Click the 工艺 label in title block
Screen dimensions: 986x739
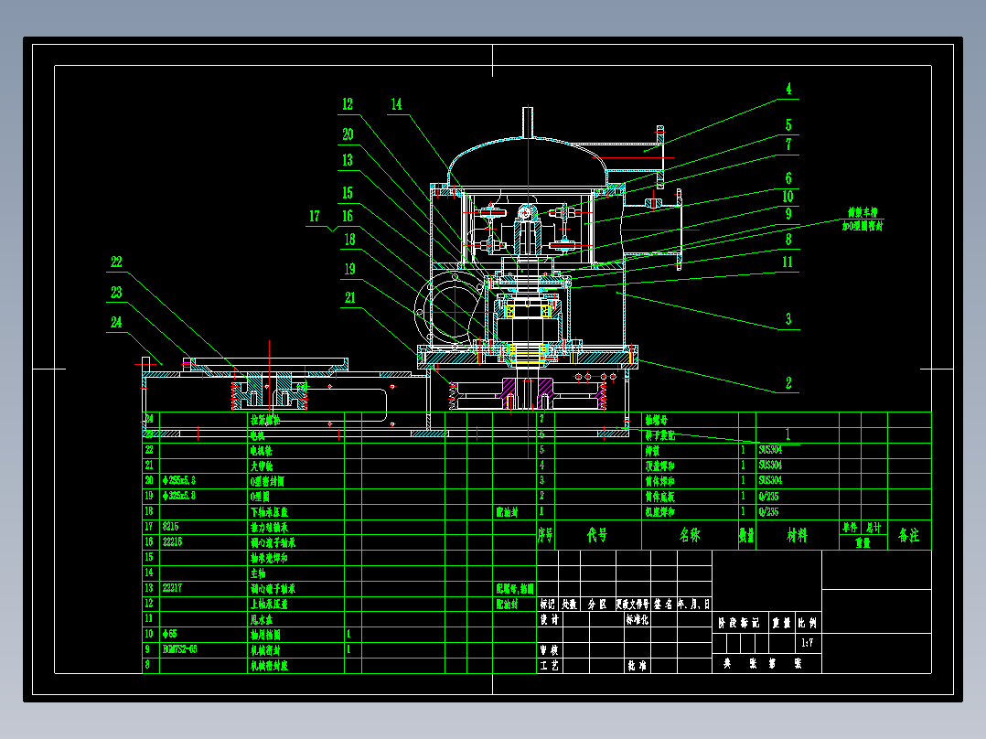coord(550,666)
